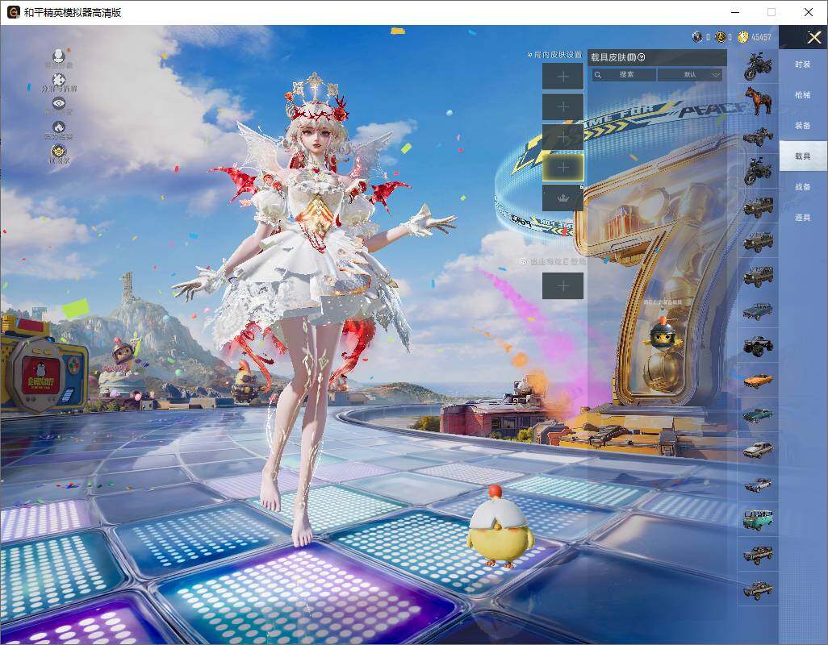Click the yellow-highlighted plus slot
Screen dimensions: 828x645
coord(563,168)
